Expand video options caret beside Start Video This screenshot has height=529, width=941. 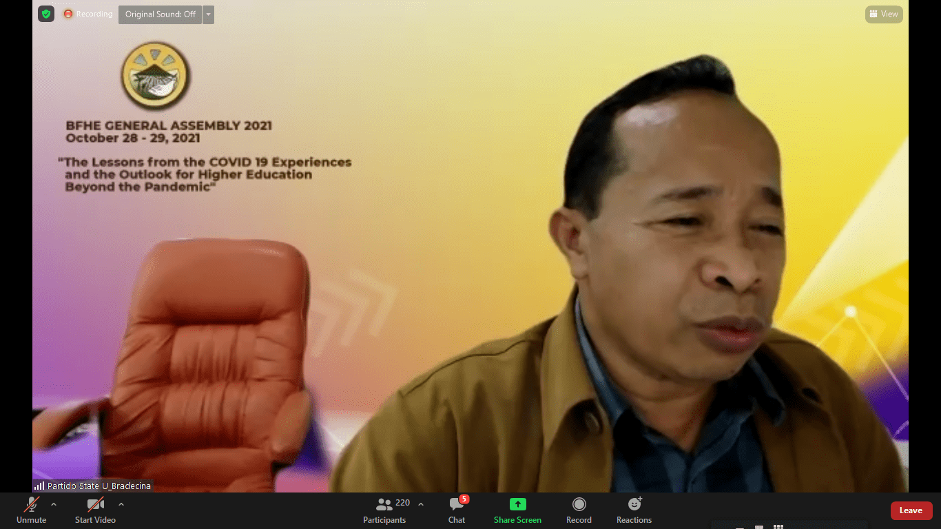pos(121,504)
